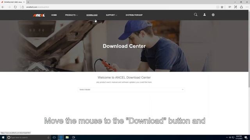Click the network tray icon
250x140 pixels.
(x=233, y=137)
